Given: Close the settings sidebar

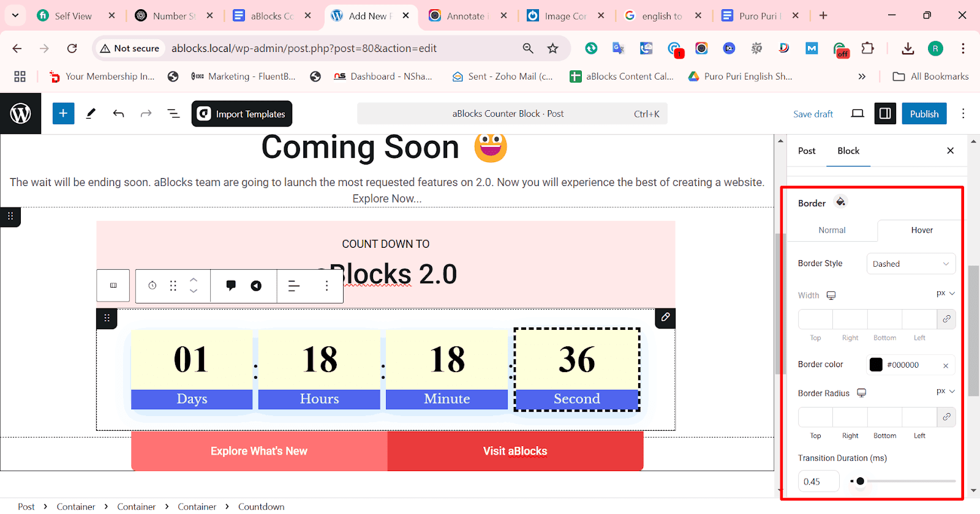Looking at the screenshot, I should pos(951,151).
